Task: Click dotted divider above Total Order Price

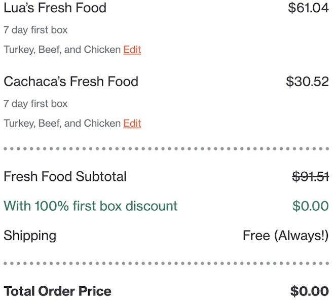Action: pos(166,263)
